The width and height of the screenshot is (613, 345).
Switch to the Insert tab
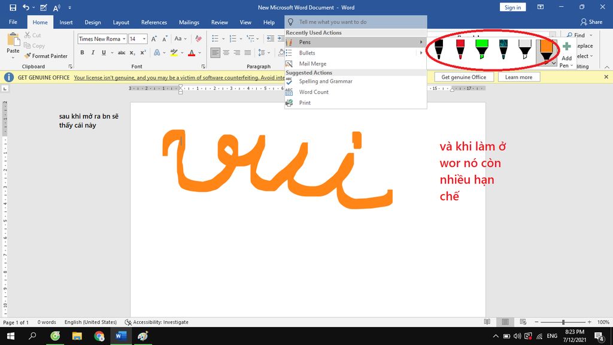click(x=66, y=22)
